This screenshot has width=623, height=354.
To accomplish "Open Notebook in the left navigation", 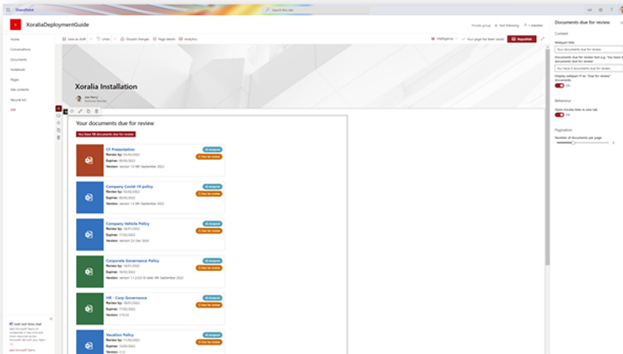I will tap(18, 70).
